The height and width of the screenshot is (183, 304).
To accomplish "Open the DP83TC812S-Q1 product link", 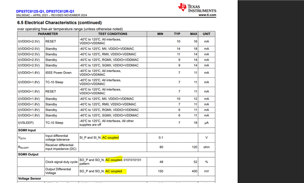I will pos(30,11).
